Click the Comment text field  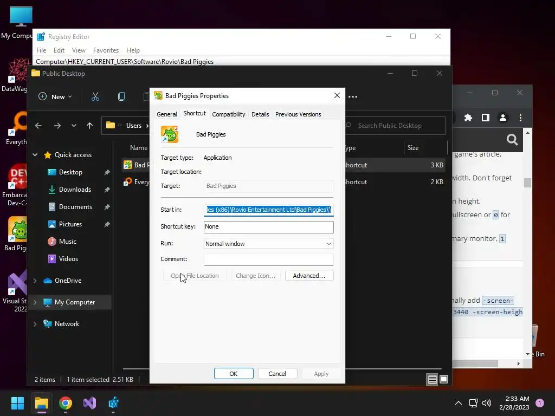click(269, 259)
